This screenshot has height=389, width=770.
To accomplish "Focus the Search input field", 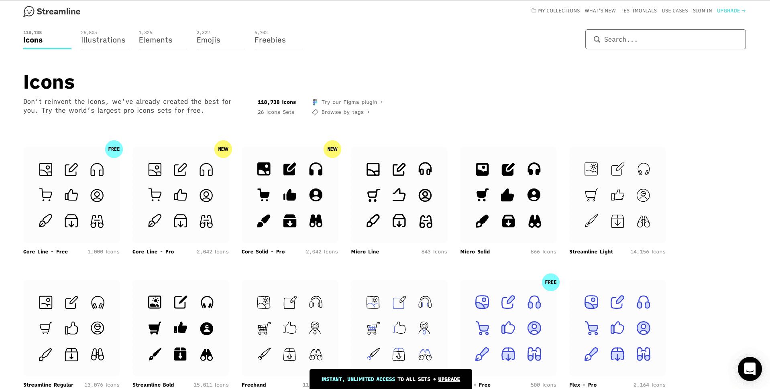I will click(665, 39).
